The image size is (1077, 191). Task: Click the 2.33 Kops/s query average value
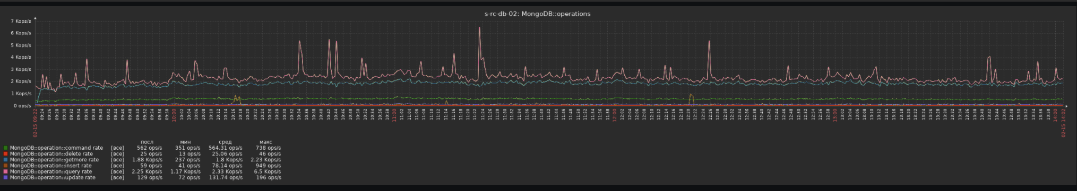[x=227, y=172]
